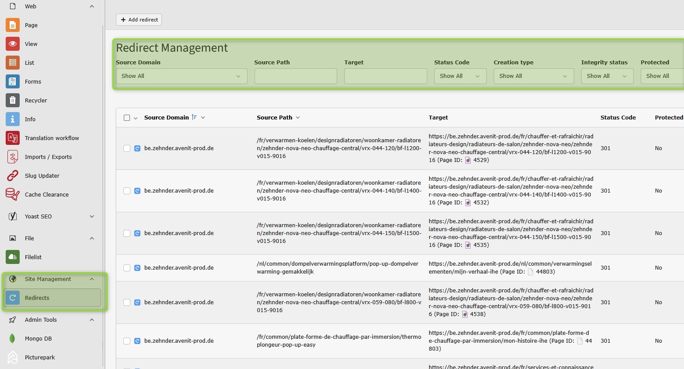684x369 pixels.
Task: Open the Status Code filter dropdown
Action: point(460,76)
